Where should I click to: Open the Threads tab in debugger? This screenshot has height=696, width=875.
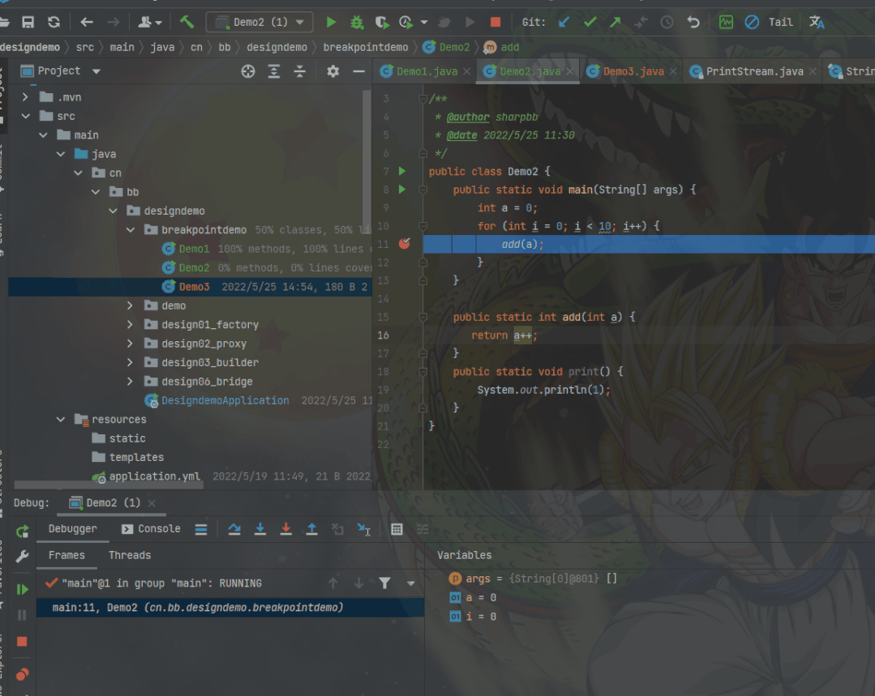tap(130, 555)
